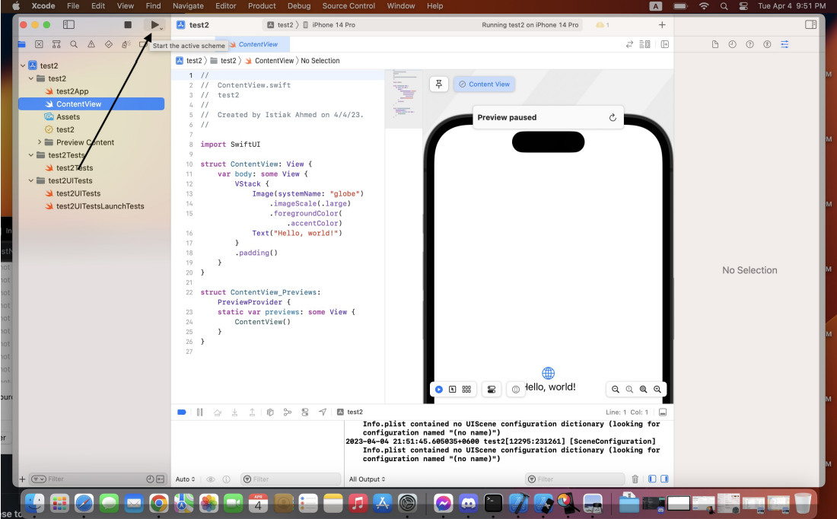Open the Attributes inspector sliders tab
The height and width of the screenshot is (519, 837).
pyautogui.click(x=784, y=44)
